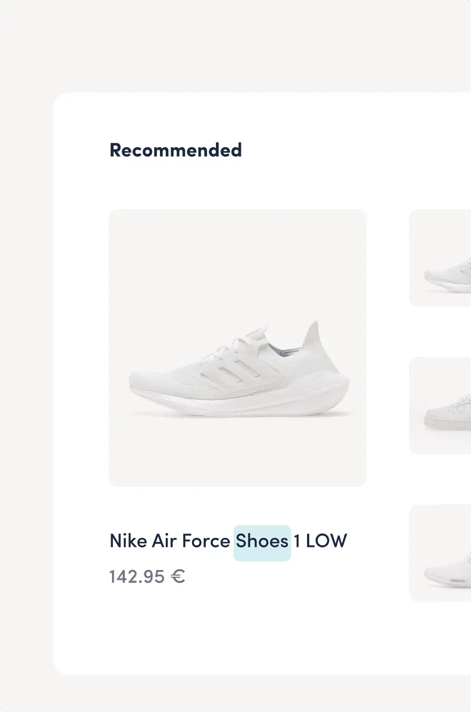Viewport: 471px width, 712px height.
Task: Click the highlighted "Shoes" word in title
Action: click(x=262, y=542)
